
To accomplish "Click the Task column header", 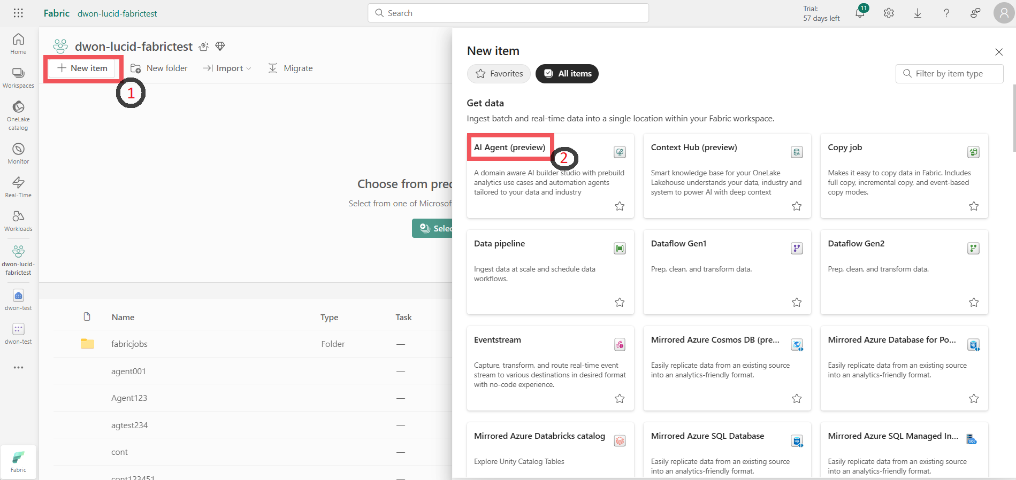I will click(x=403, y=317).
